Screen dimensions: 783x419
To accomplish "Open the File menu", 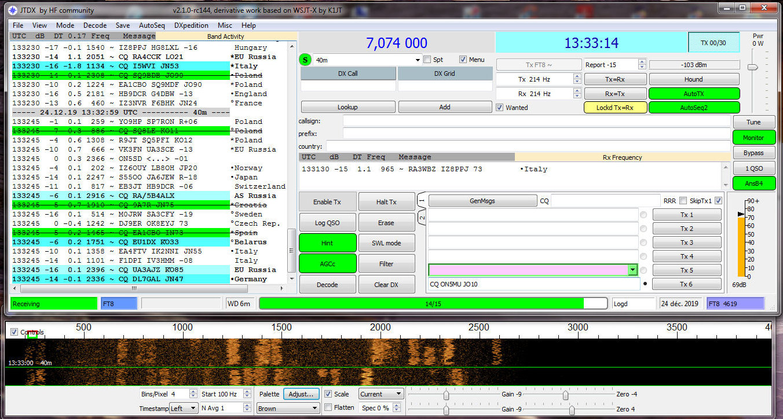I will coord(18,25).
